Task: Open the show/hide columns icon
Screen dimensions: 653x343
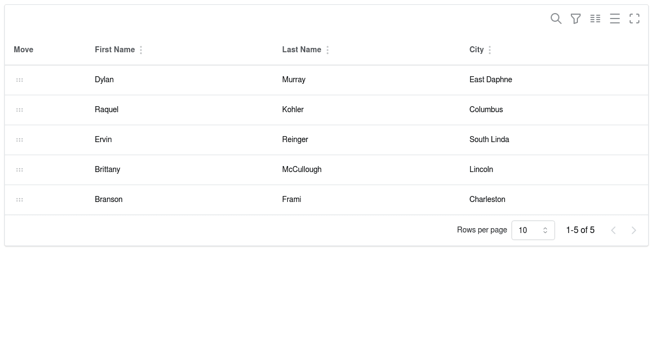Action: point(595,19)
